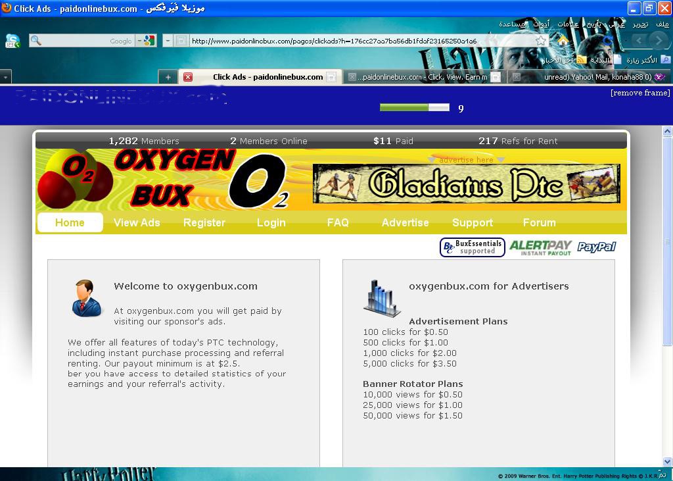
Task: Click the [remove frame] link
Action: (640, 92)
